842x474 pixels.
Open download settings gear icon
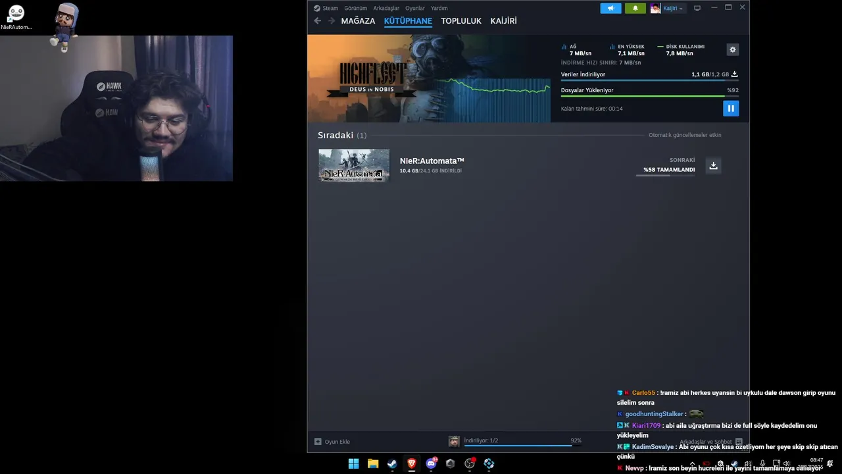[733, 50]
